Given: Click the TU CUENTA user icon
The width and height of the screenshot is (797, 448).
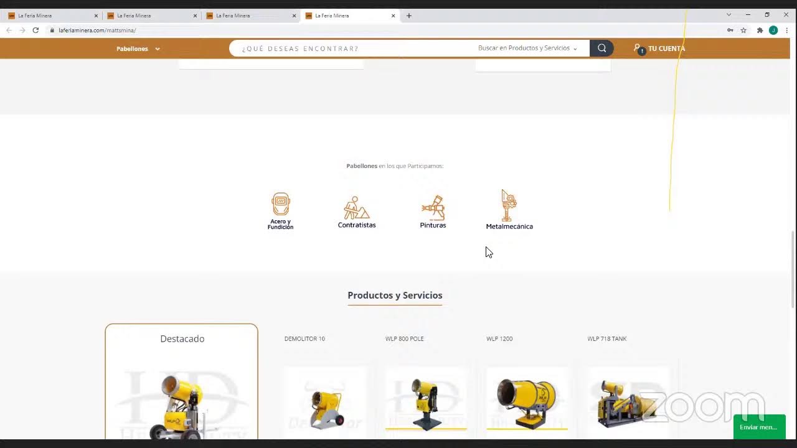Looking at the screenshot, I should tap(638, 49).
